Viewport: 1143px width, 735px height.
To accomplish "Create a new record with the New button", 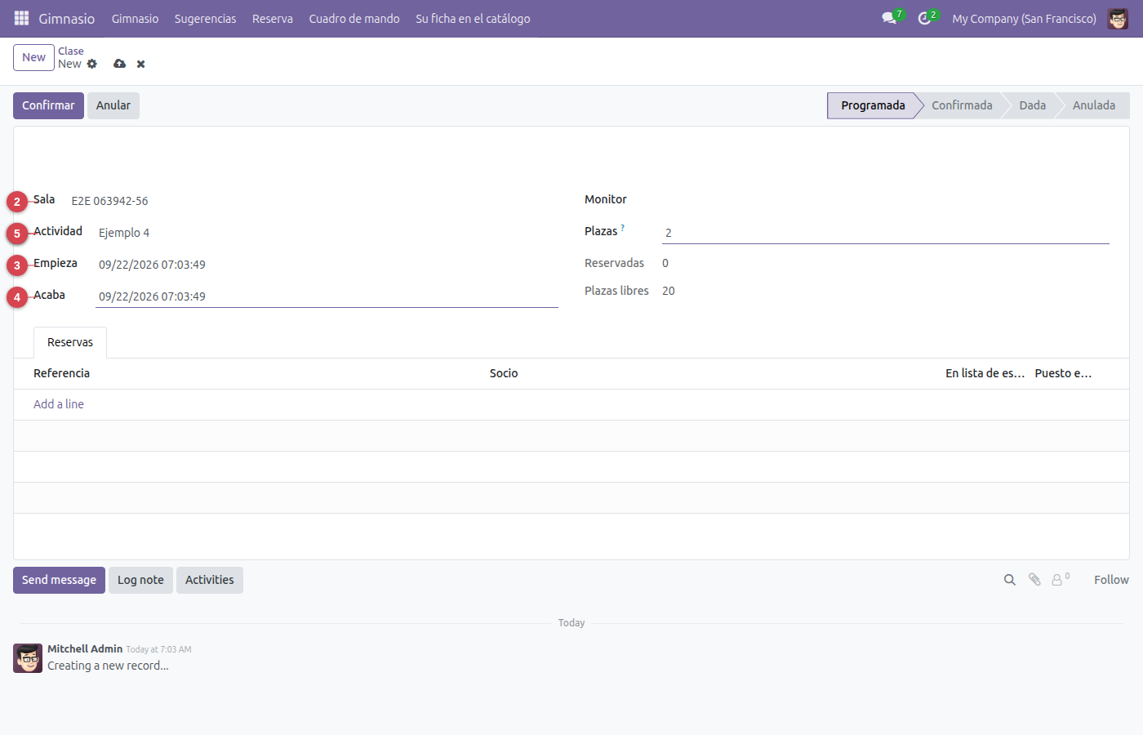I will click(x=33, y=57).
